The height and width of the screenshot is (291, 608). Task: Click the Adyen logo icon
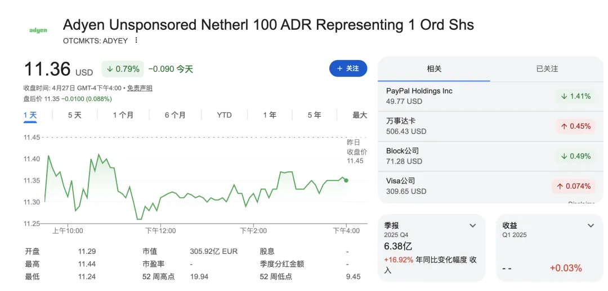coord(38,30)
